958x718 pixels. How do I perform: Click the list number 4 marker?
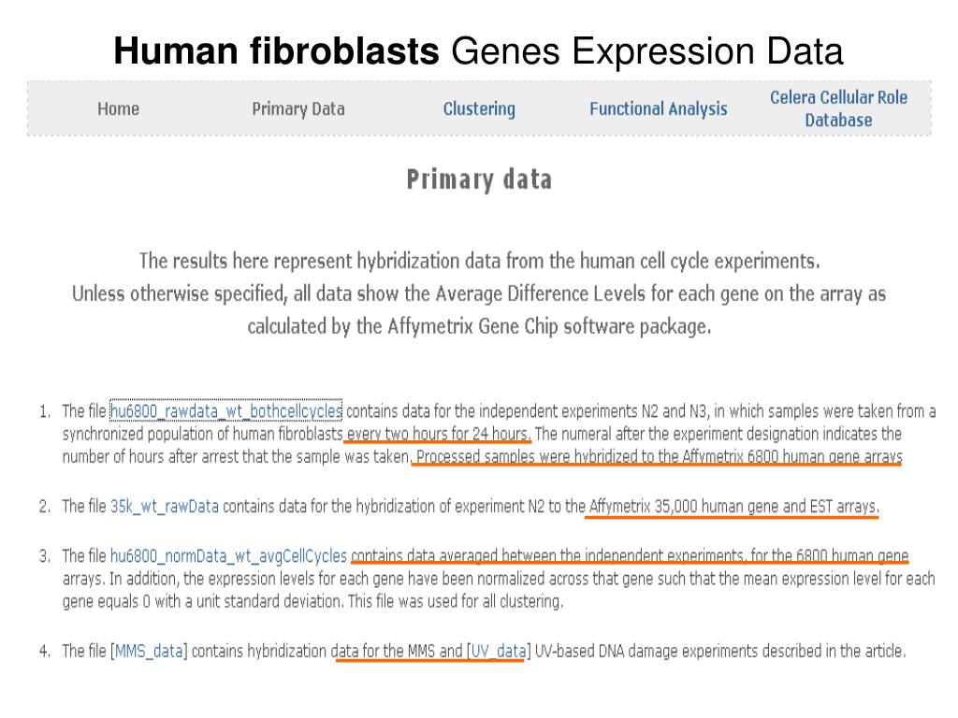[45, 651]
